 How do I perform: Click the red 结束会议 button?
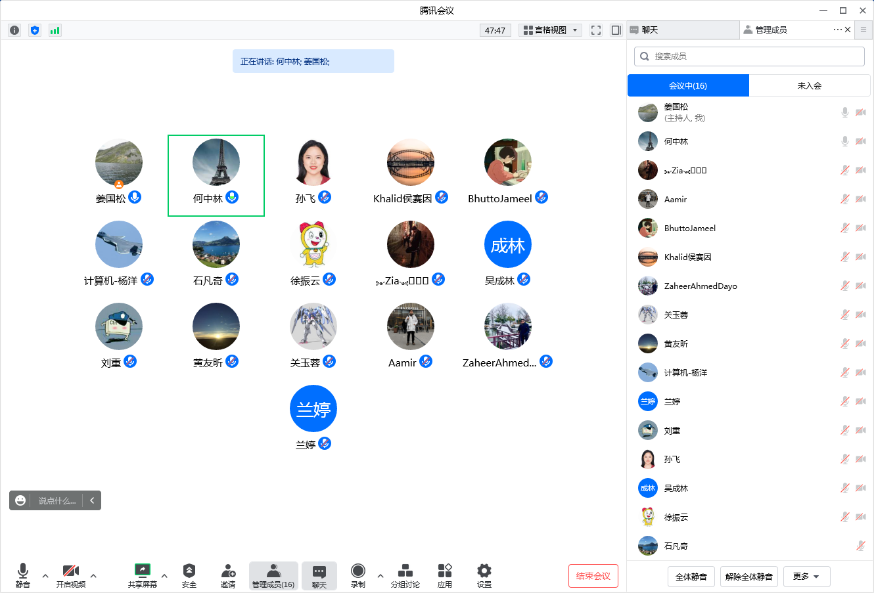[x=593, y=576]
